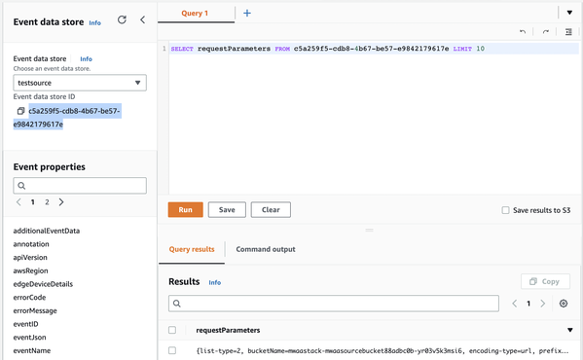The width and height of the screenshot is (583, 360).
Task: Go to event properties page 2
Action: click(x=47, y=202)
